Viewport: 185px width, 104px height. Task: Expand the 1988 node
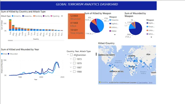tap(71, 71)
